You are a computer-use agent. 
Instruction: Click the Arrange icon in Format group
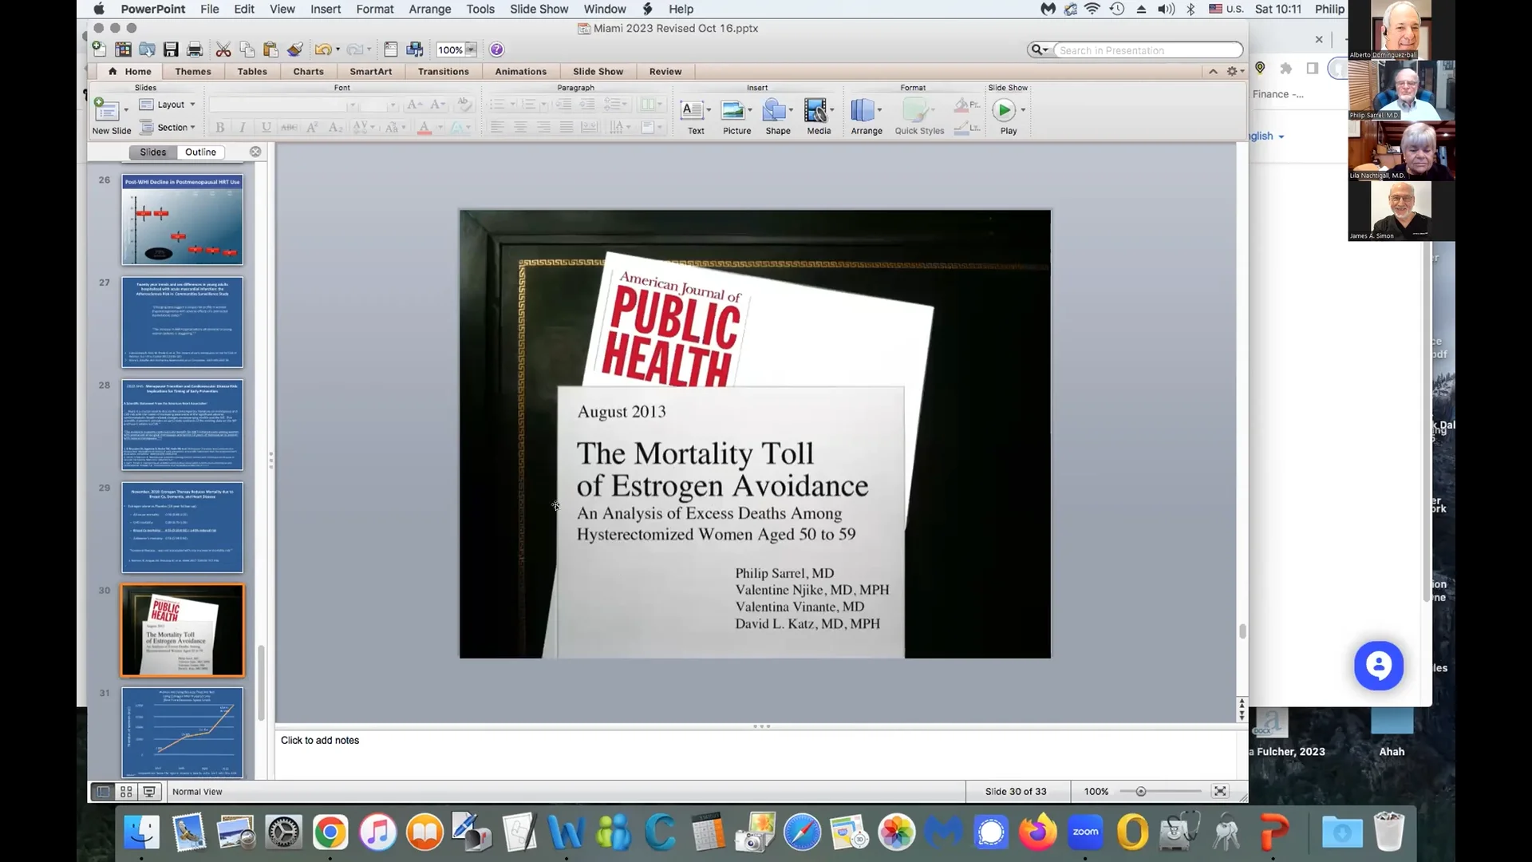863,109
